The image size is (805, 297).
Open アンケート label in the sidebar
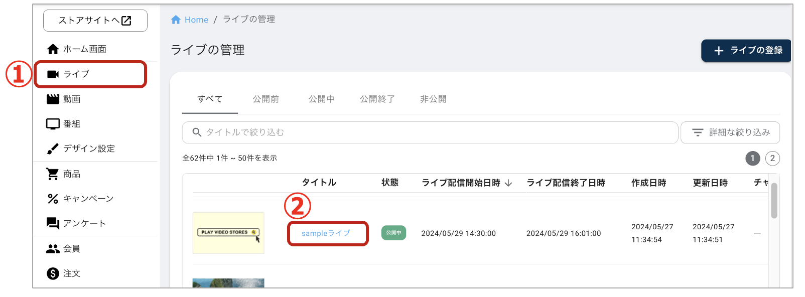pyautogui.click(x=84, y=223)
